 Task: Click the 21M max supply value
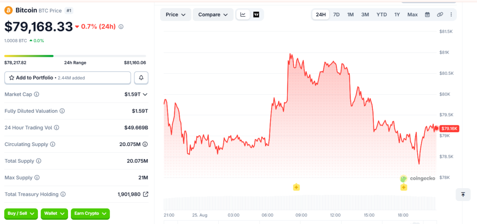coord(143,178)
